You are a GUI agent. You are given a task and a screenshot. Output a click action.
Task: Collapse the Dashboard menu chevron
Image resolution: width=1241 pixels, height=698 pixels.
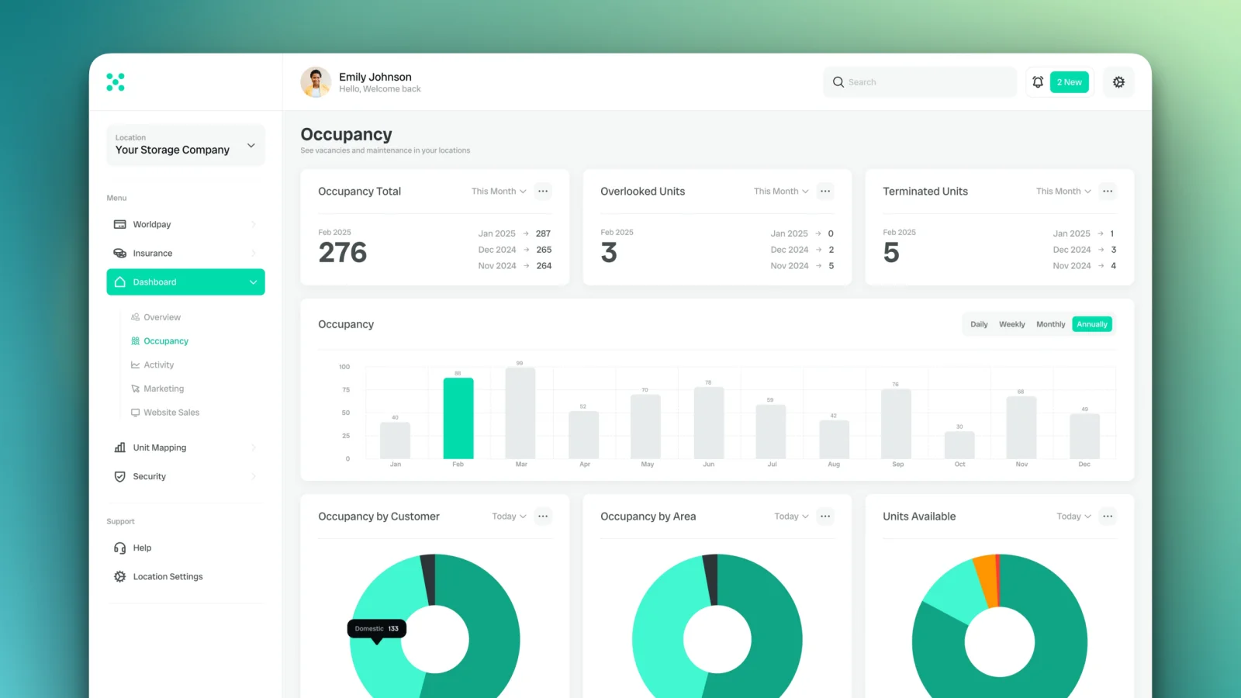coord(253,282)
